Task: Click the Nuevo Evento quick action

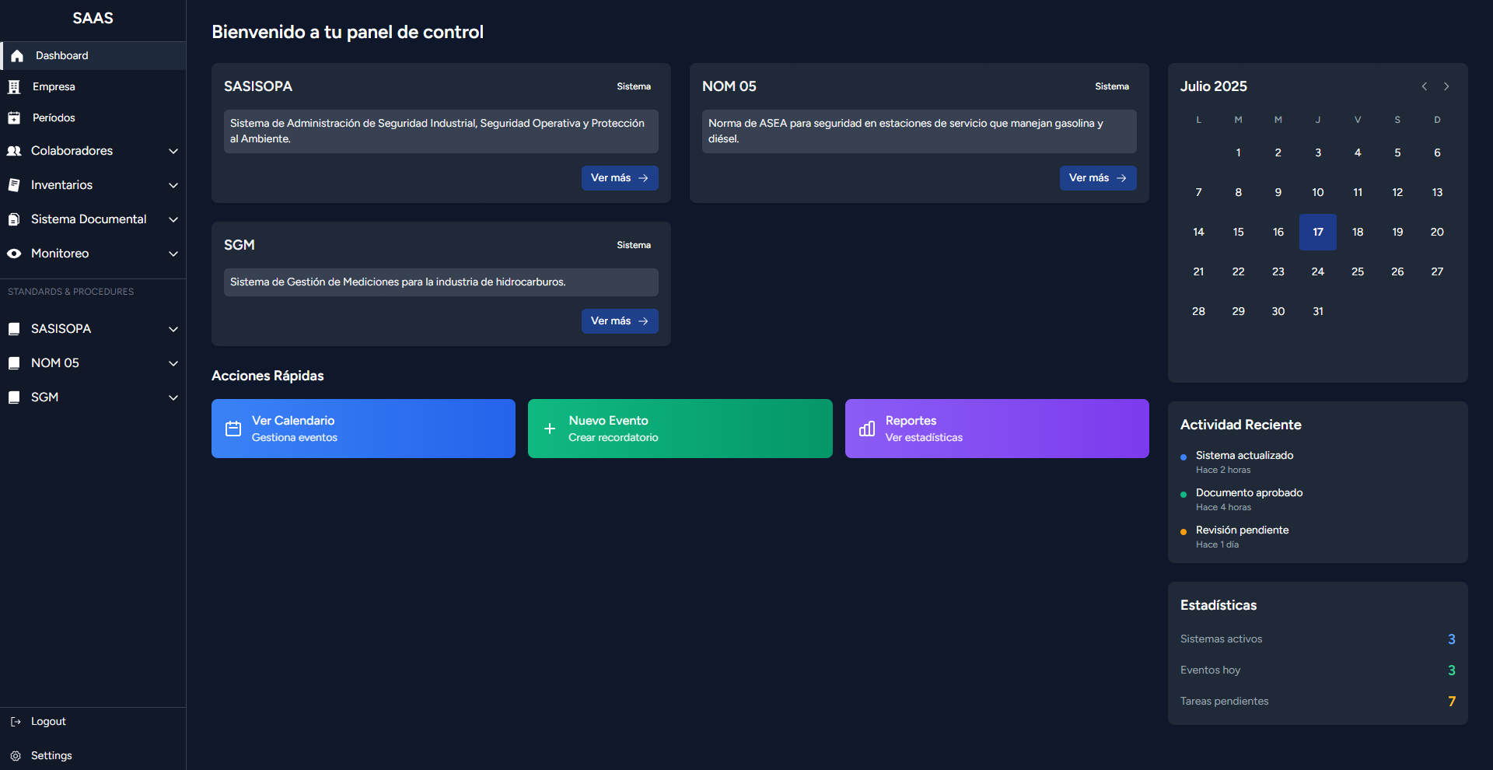Action: click(x=680, y=429)
